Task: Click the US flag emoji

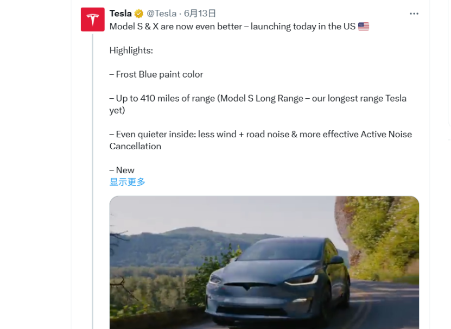Action: click(364, 26)
